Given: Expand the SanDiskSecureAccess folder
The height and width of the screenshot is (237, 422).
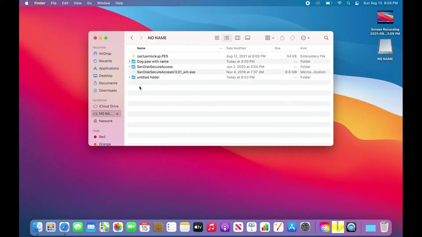Looking at the screenshot, I should 129,67.
